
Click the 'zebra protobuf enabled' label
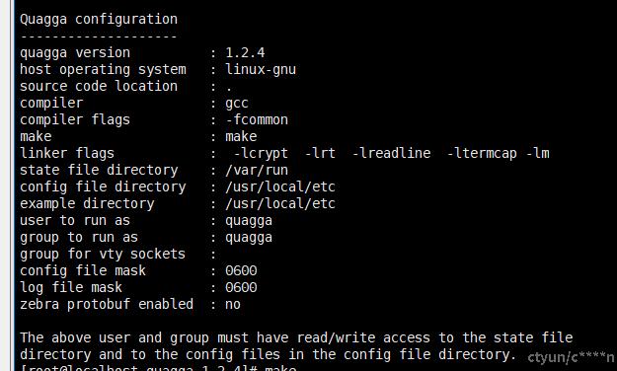107,305
